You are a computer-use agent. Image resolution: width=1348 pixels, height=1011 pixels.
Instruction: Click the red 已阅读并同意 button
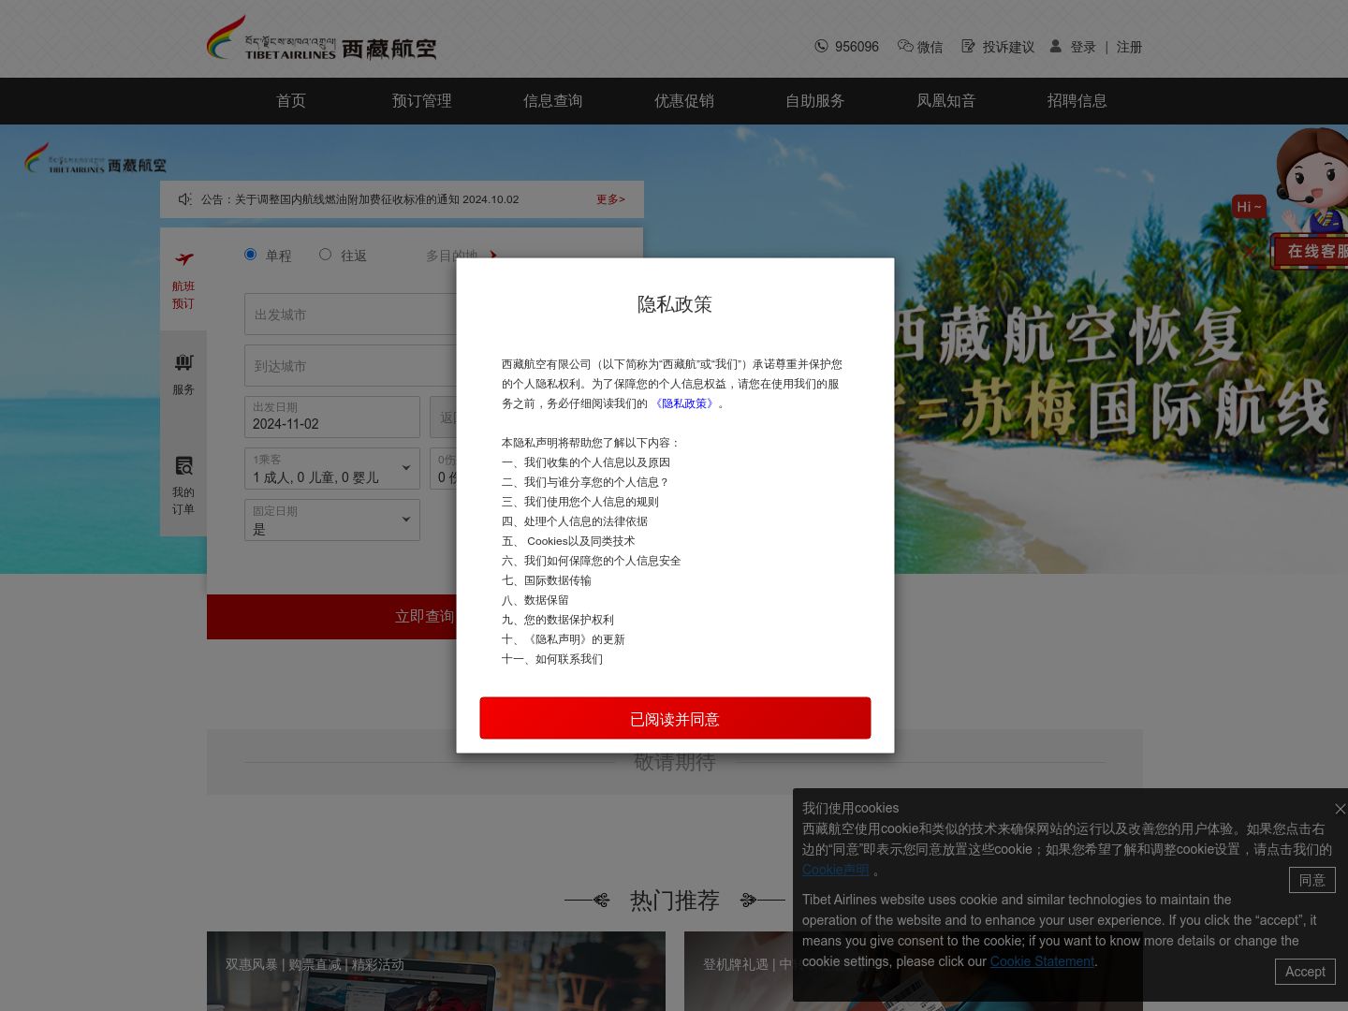[x=675, y=718]
